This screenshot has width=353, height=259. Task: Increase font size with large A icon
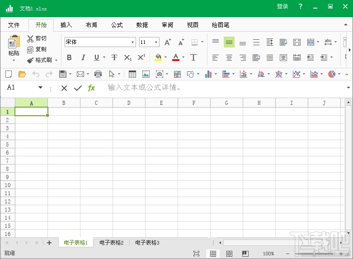click(x=168, y=42)
